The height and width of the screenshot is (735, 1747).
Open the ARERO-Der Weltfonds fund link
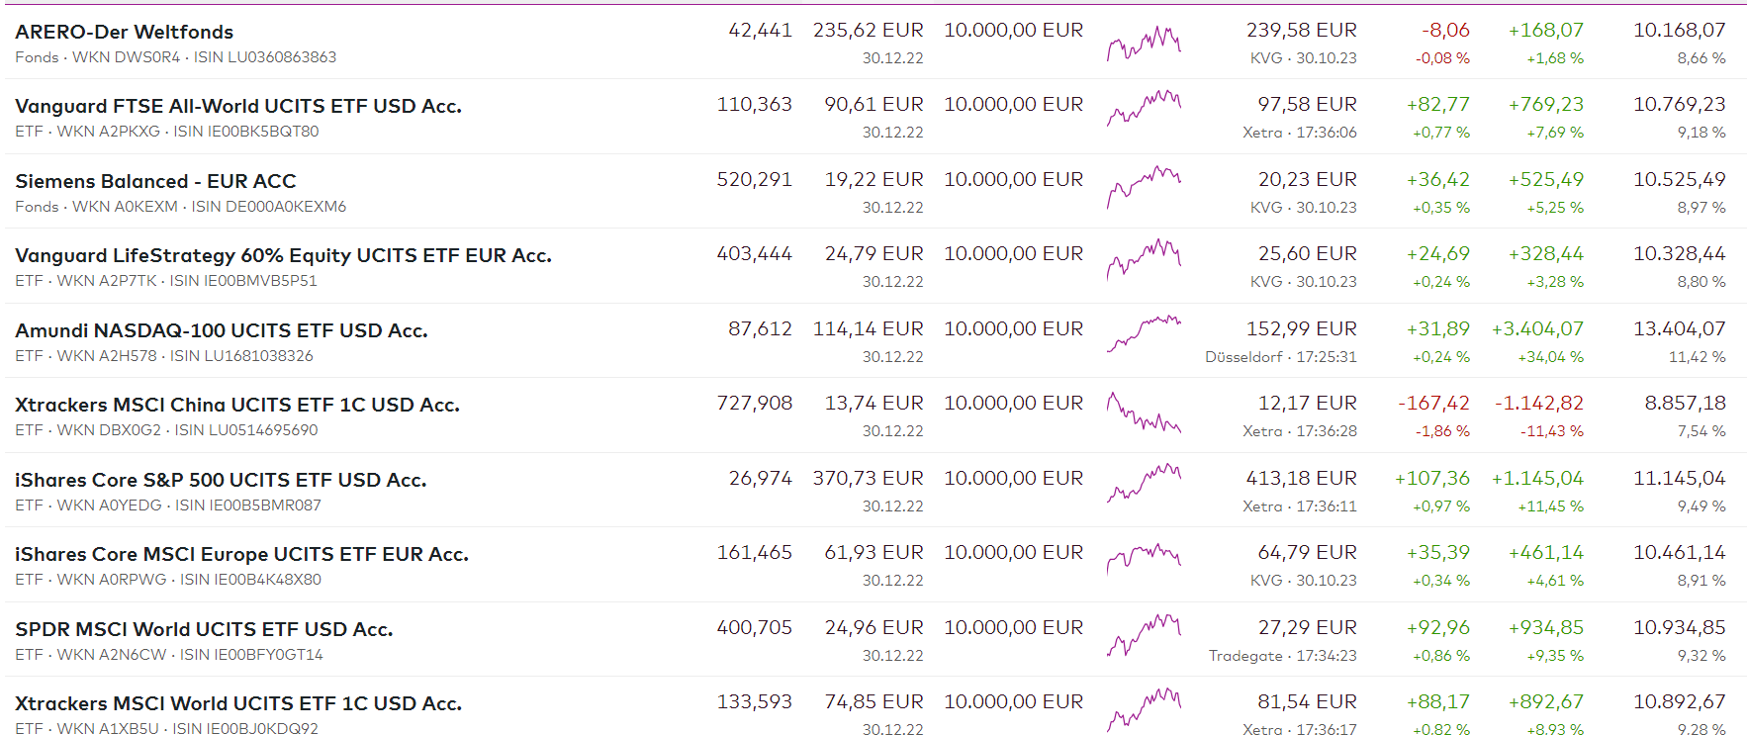point(124,32)
